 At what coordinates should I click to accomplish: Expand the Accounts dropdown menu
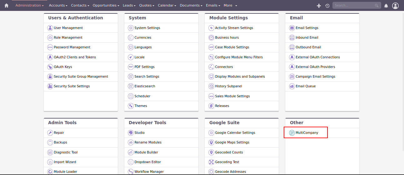click(x=58, y=5)
